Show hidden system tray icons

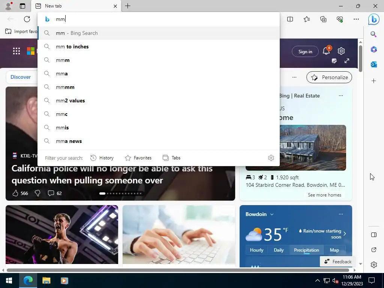317,280
